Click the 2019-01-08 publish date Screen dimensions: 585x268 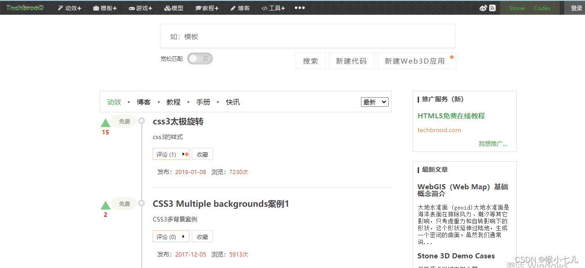(x=190, y=172)
